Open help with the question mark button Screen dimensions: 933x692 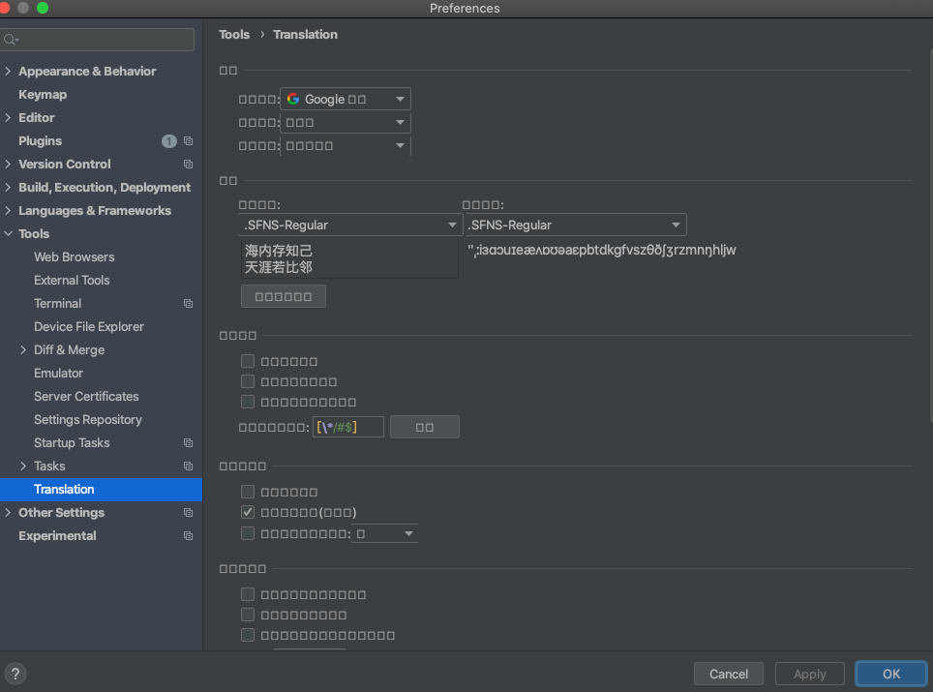point(15,674)
